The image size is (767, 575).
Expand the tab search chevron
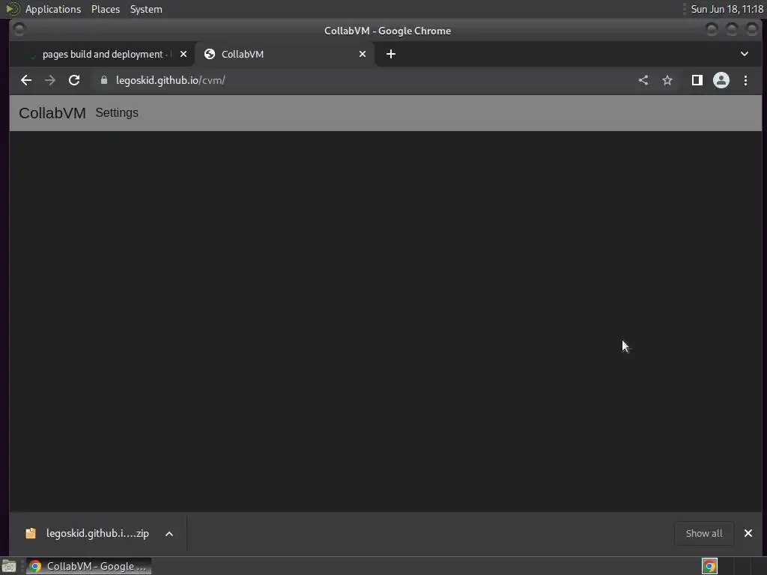[x=744, y=54]
